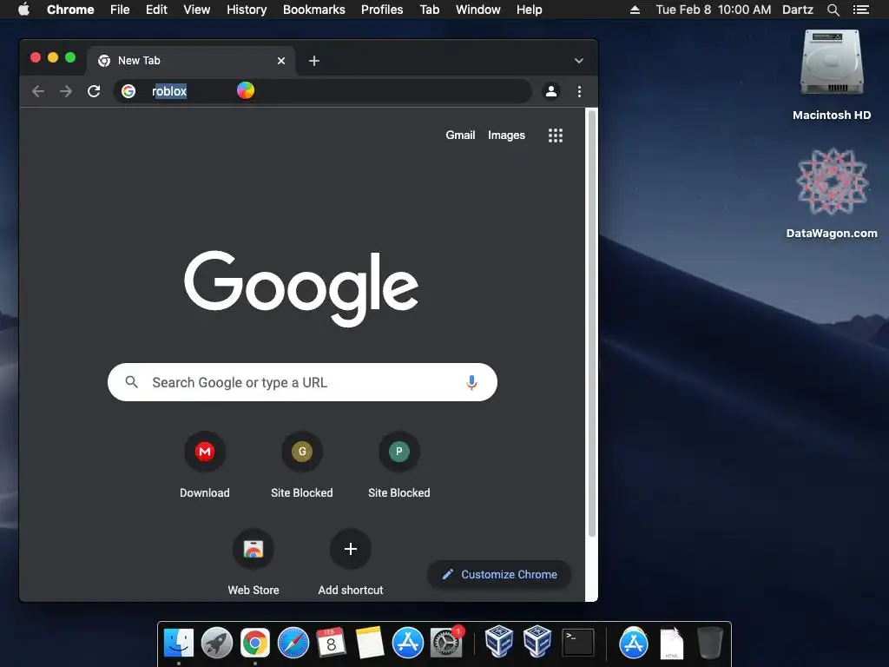The image size is (889, 667).
Task: Click the Dartz user name in menu bar
Action: (x=798, y=10)
